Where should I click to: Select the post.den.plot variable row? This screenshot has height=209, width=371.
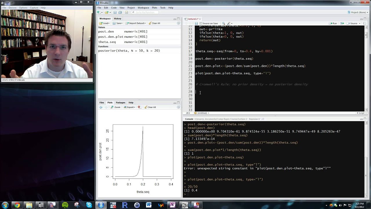click(x=139, y=37)
